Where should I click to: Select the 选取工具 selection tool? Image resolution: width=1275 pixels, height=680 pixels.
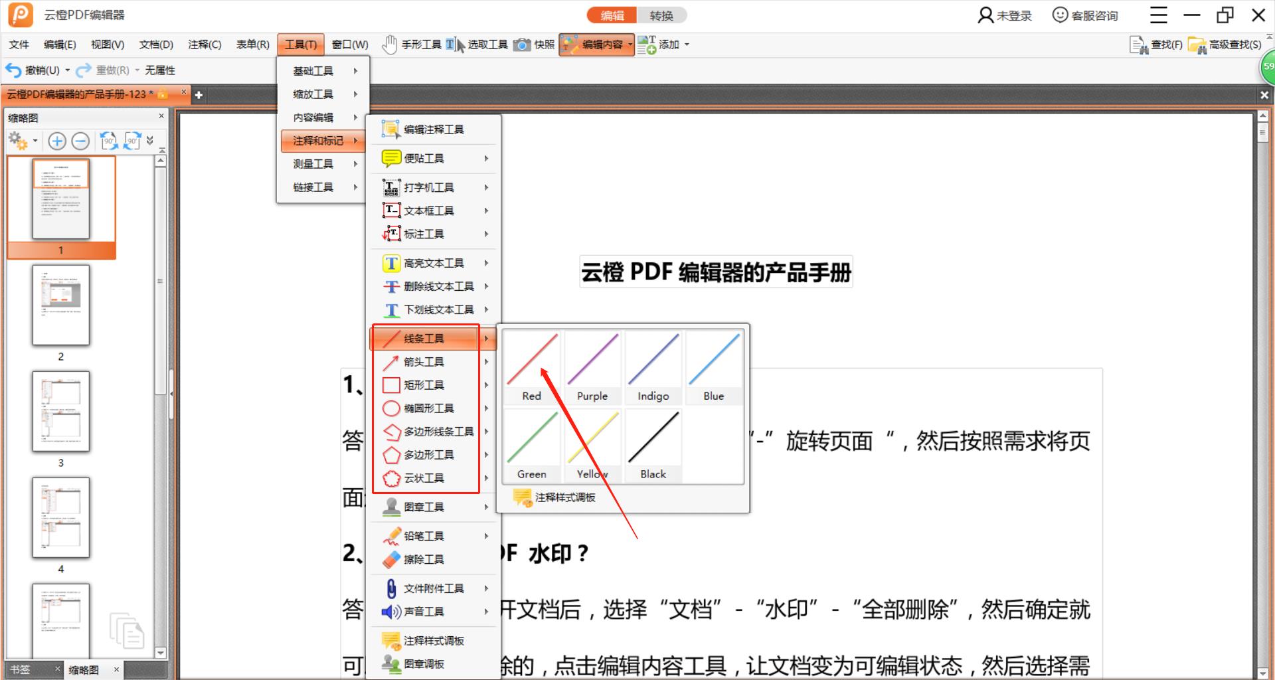[487, 44]
